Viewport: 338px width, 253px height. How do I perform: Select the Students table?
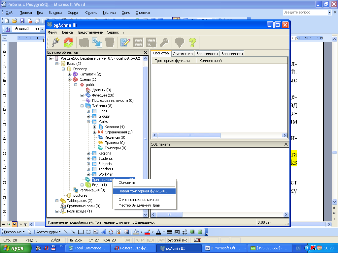click(x=105, y=158)
